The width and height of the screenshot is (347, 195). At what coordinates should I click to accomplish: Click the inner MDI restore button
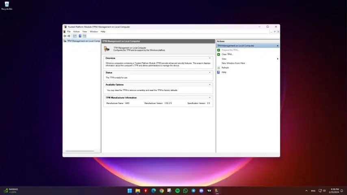click(x=275, y=32)
